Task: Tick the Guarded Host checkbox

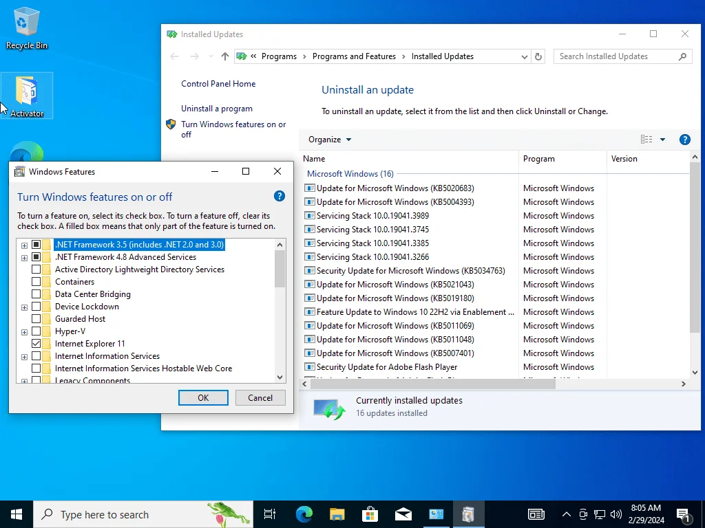Action: click(36, 319)
